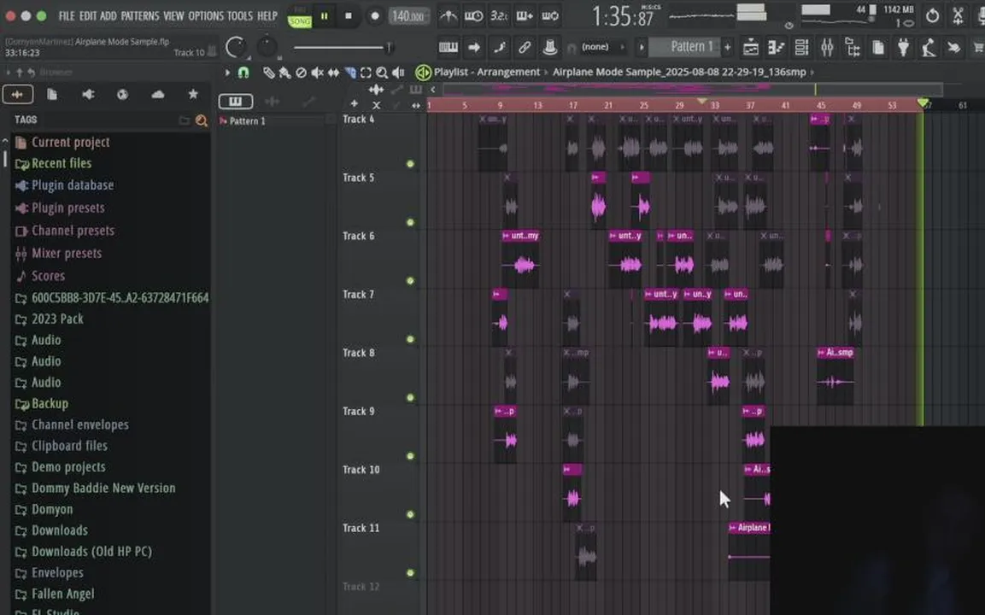Pause playback with the pause button
Viewport: 985px width, 615px height.
click(324, 16)
